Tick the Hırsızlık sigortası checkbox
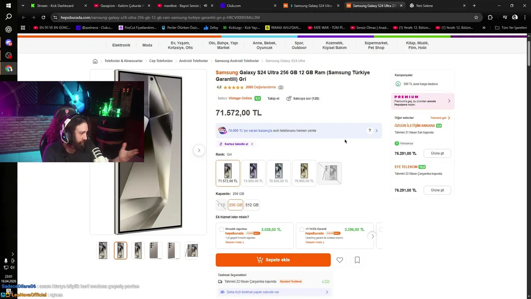 (222, 230)
